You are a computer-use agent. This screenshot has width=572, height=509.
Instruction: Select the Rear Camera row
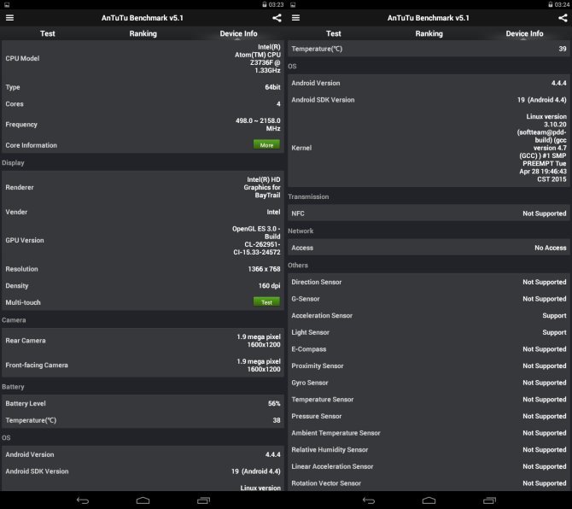click(x=143, y=341)
